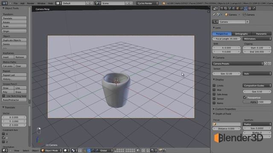The width and height of the screenshot is (273, 153).
Task: Click the Delete object button
Action: [14, 44]
